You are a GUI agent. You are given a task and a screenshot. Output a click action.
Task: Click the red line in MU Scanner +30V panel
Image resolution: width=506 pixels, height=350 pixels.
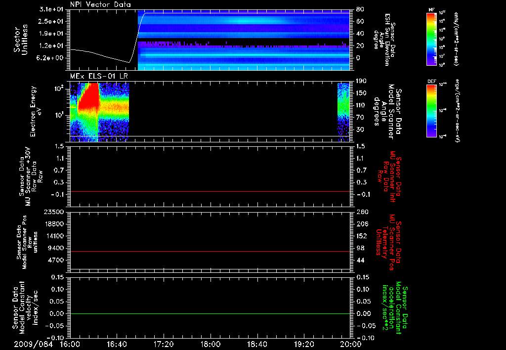[210, 191]
